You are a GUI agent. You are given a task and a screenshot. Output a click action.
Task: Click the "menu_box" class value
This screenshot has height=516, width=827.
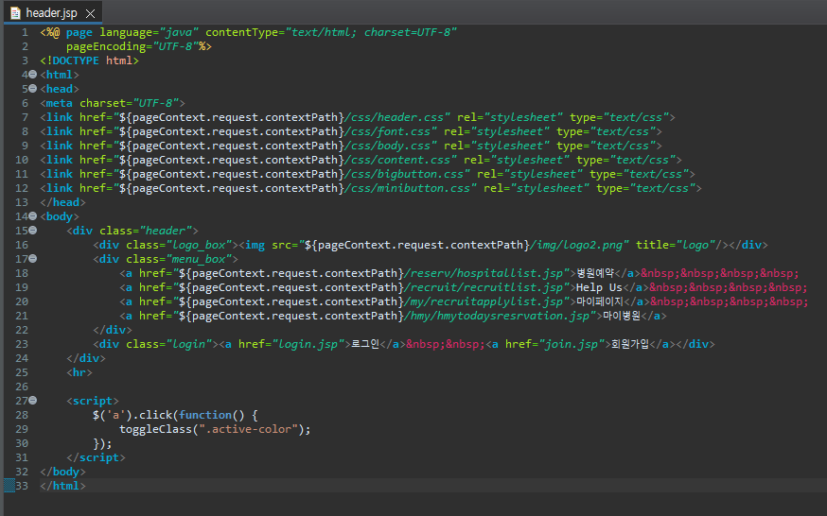point(200,259)
